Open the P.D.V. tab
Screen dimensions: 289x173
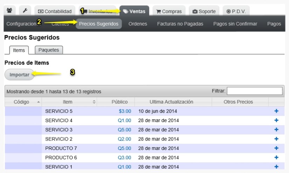[x=236, y=11]
